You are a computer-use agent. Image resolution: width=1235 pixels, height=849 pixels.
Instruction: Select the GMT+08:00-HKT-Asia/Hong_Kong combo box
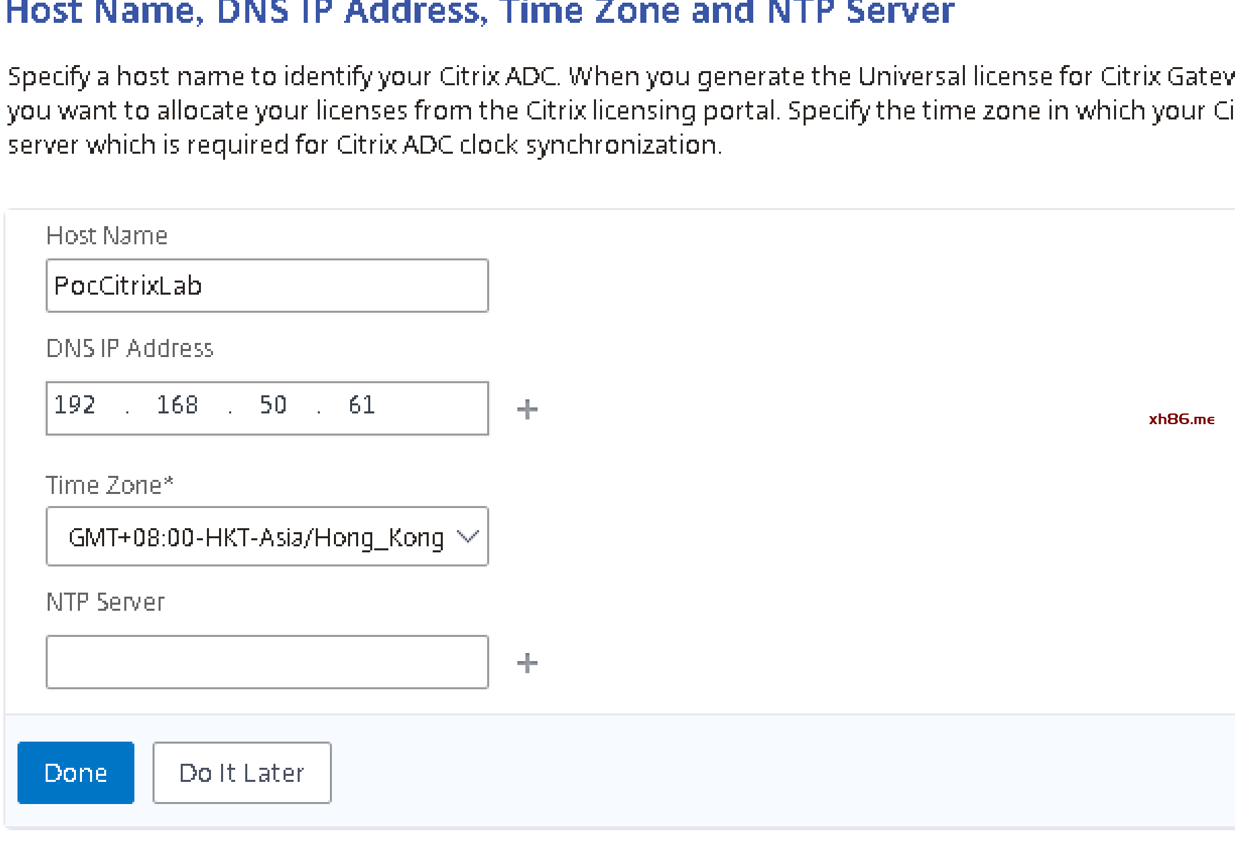tap(255, 536)
